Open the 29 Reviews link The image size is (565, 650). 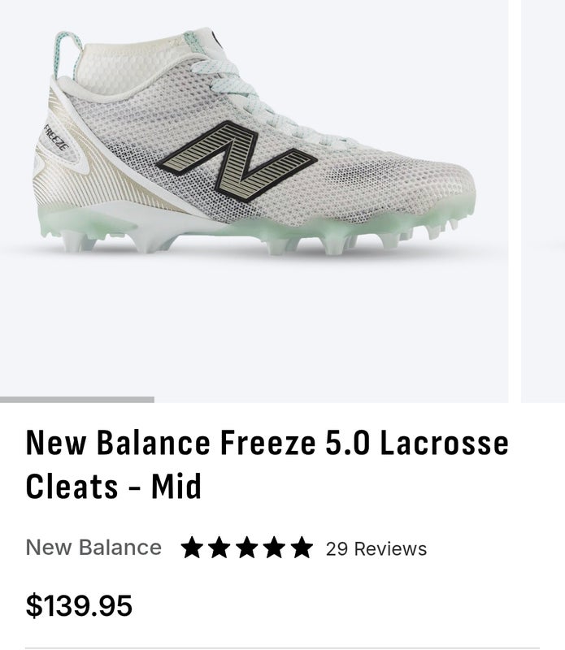pos(376,549)
